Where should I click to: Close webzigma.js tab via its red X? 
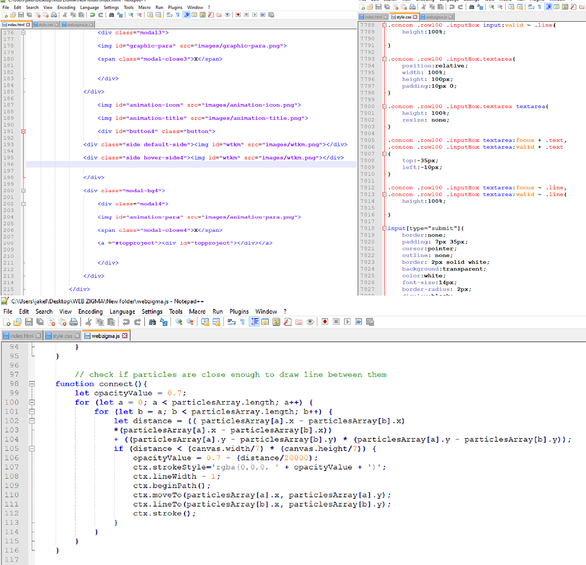(125, 336)
